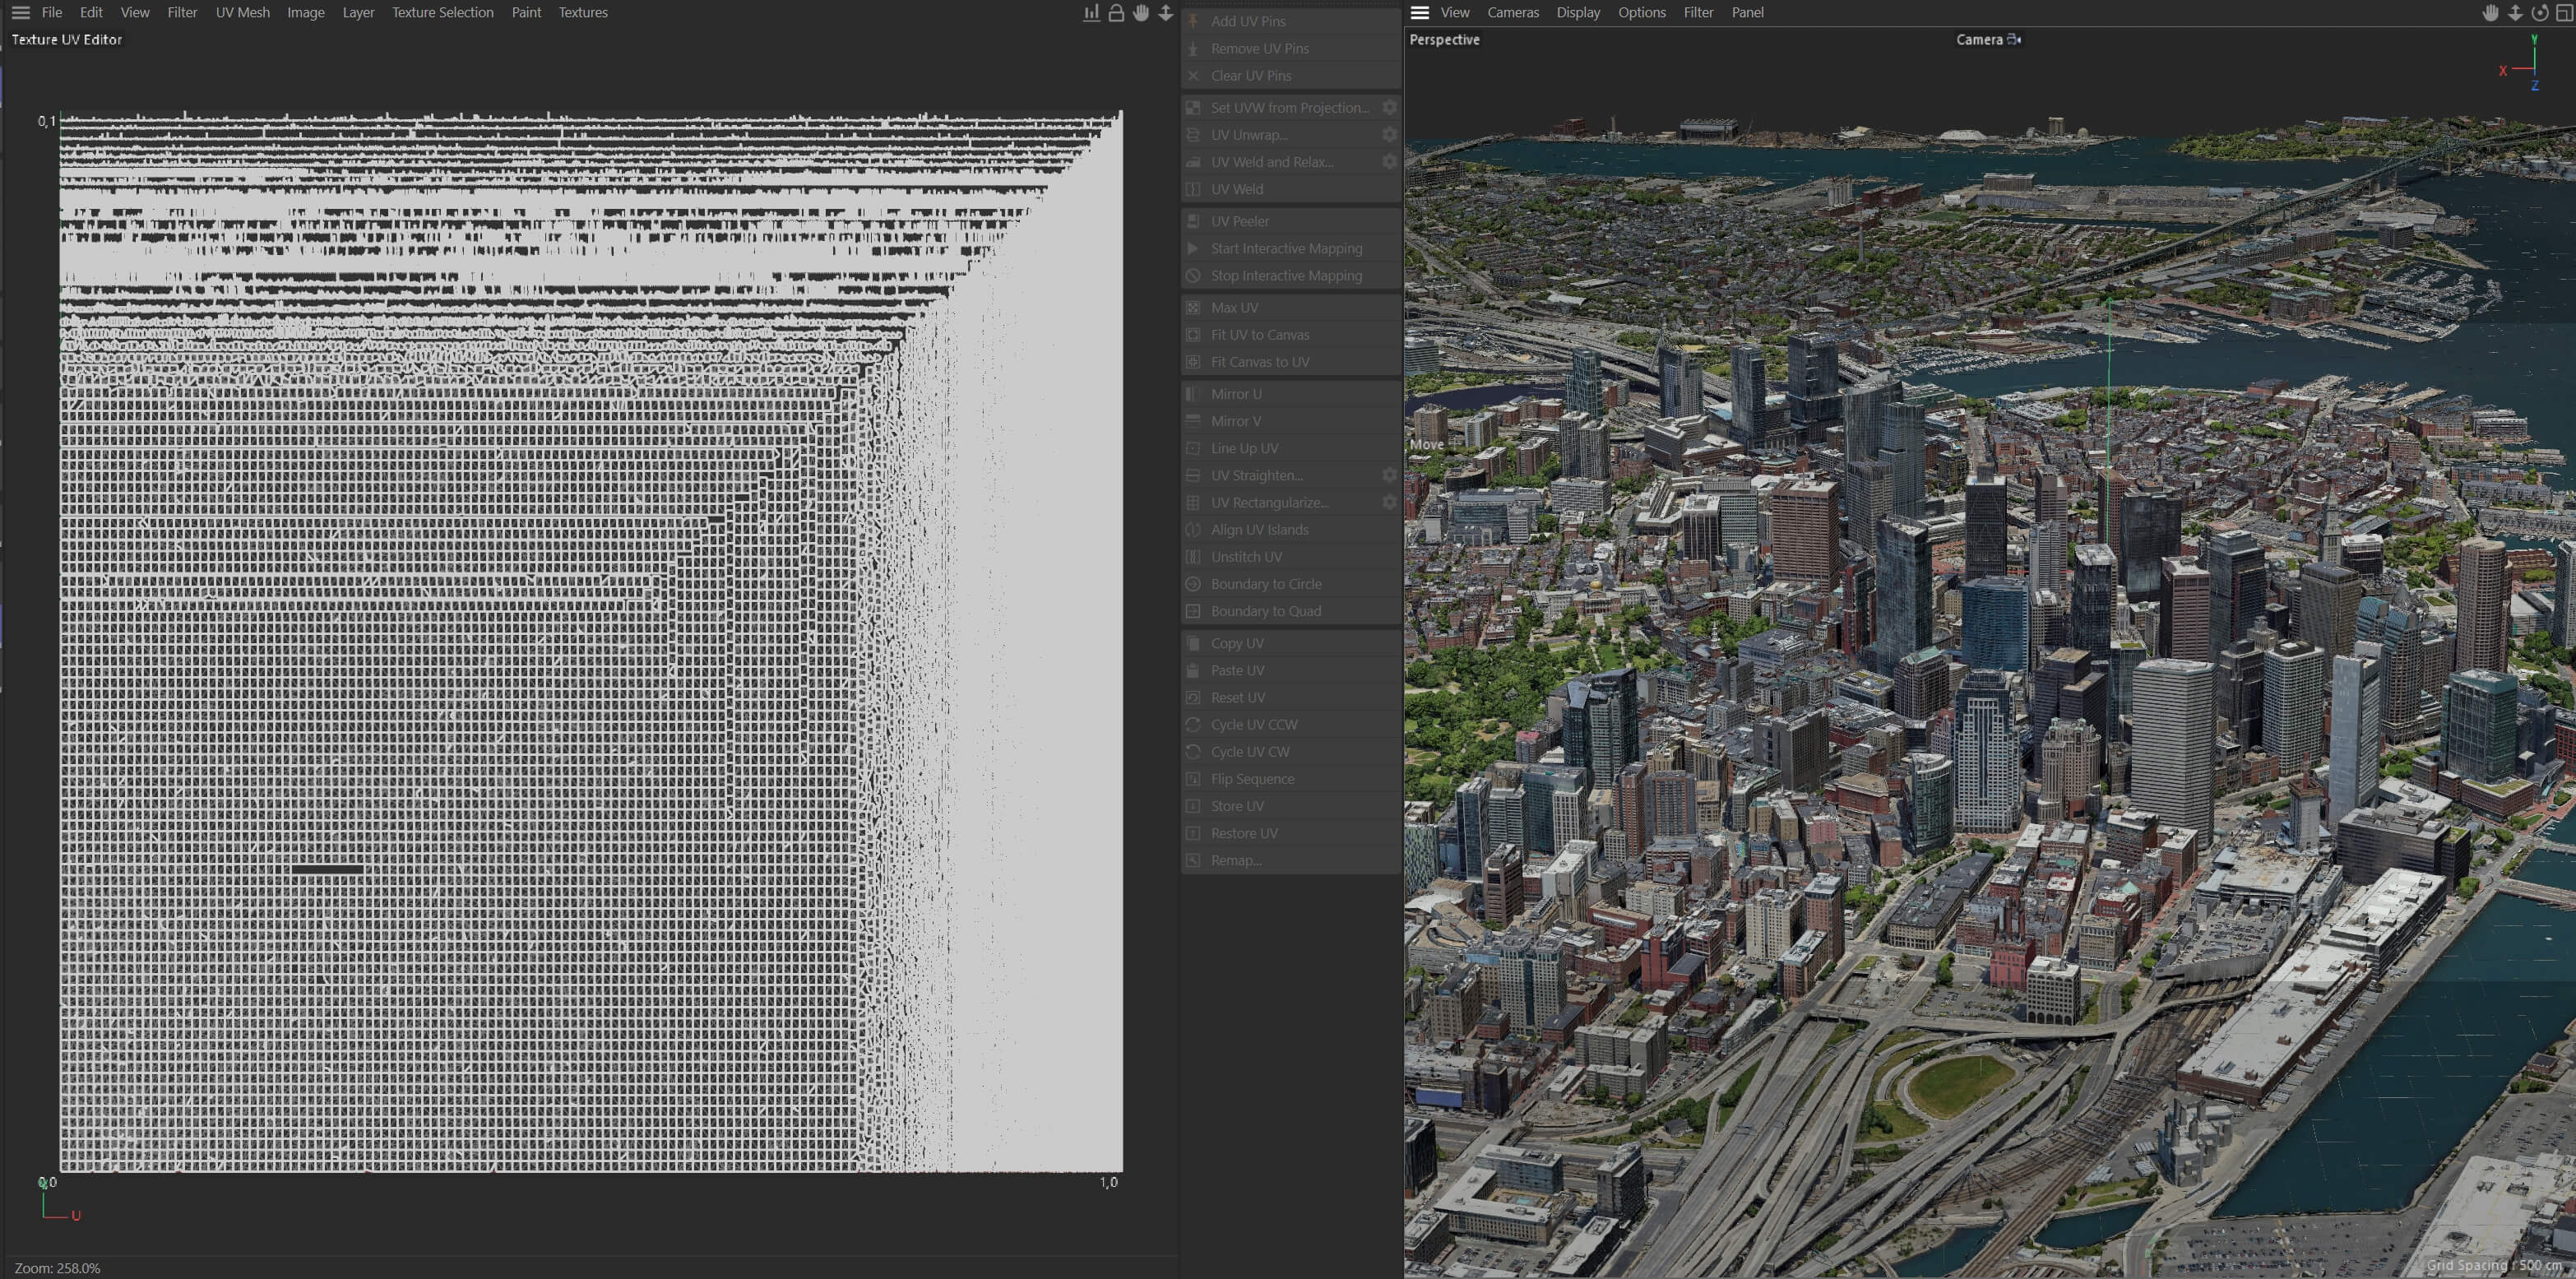Screen dimensions: 2576x1279
Task: Click Start Interactive Mapping
Action: 1291,248
